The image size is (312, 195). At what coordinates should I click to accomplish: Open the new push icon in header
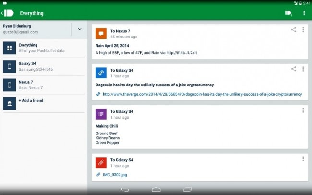(x=288, y=13)
